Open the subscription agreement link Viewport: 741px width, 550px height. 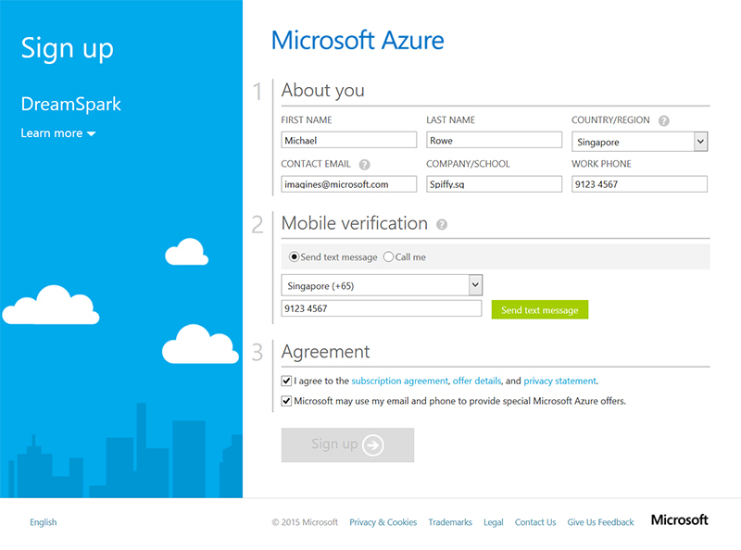tap(399, 381)
